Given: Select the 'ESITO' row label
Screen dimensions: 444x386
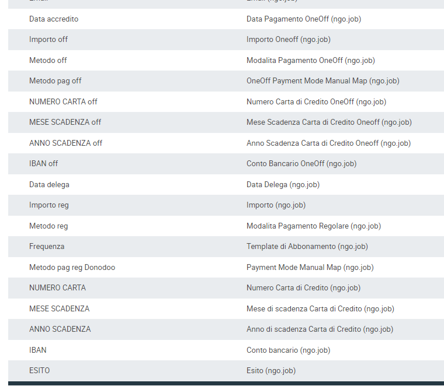Looking at the screenshot, I should point(39,371).
